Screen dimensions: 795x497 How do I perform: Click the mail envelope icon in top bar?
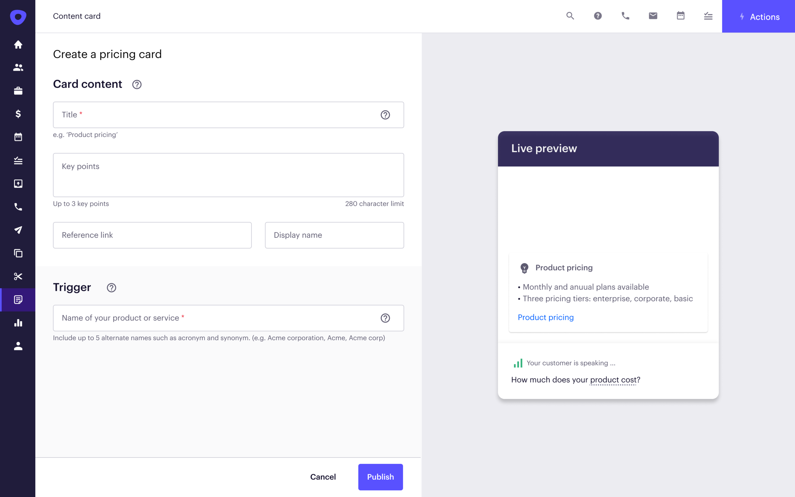653,16
